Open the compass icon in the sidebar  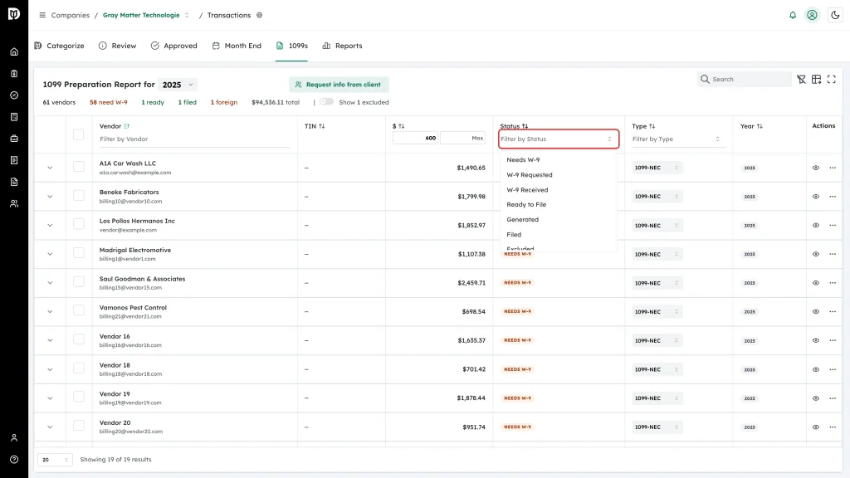(14, 95)
